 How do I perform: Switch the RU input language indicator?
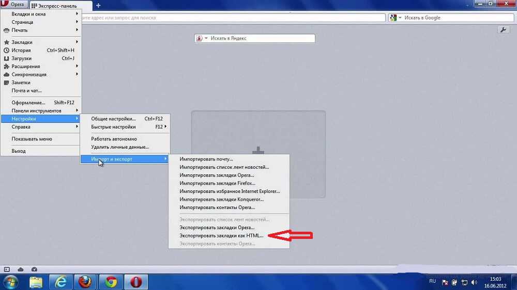point(433,281)
